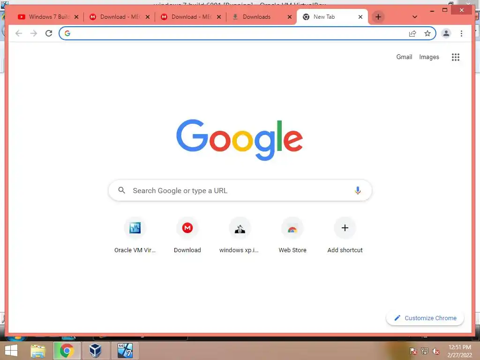Close the Downloads tab
480x360 pixels.
coord(290,17)
